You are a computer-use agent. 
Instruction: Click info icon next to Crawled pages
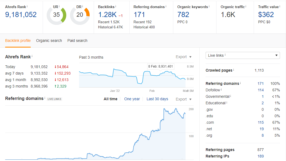point(234,70)
